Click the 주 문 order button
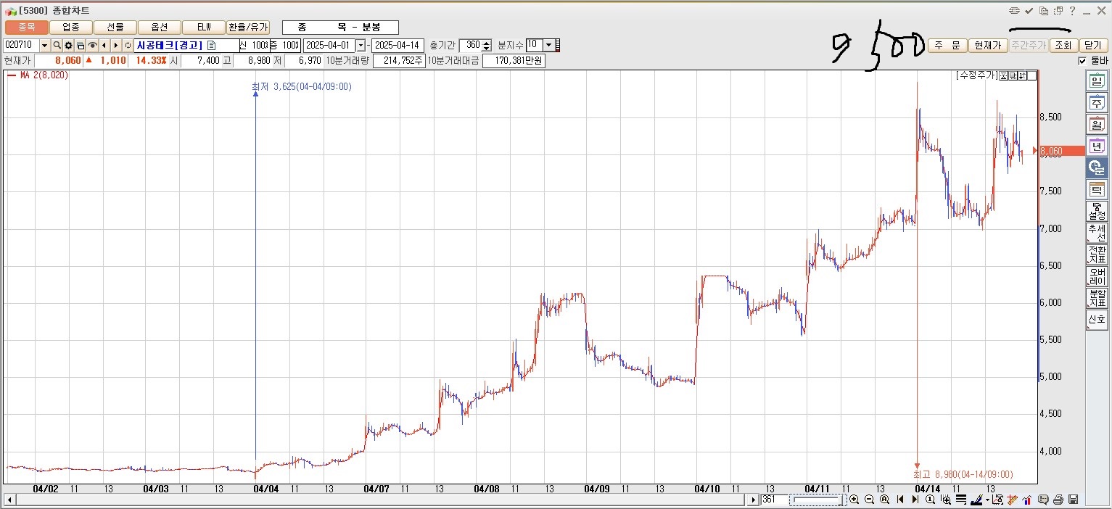This screenshot has width=1112, height=509. pos(946,45)
